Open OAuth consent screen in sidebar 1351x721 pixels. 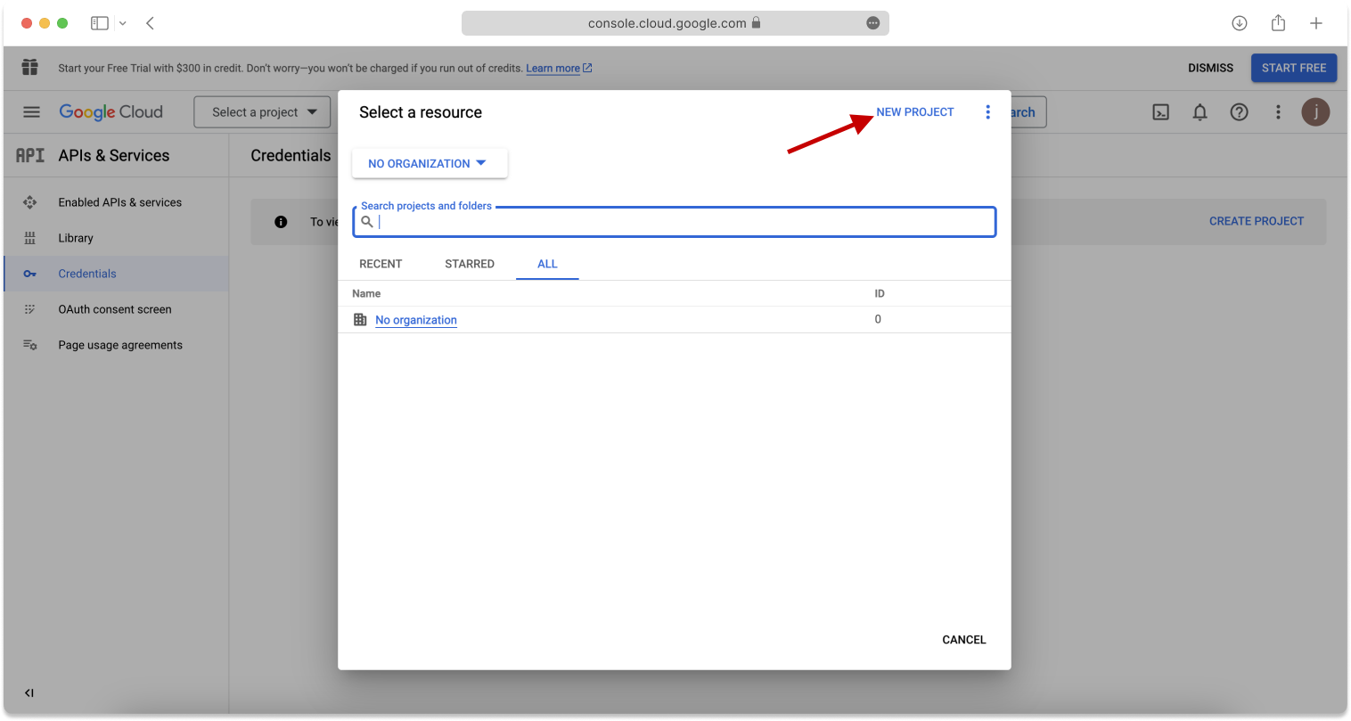click(115, 309)
